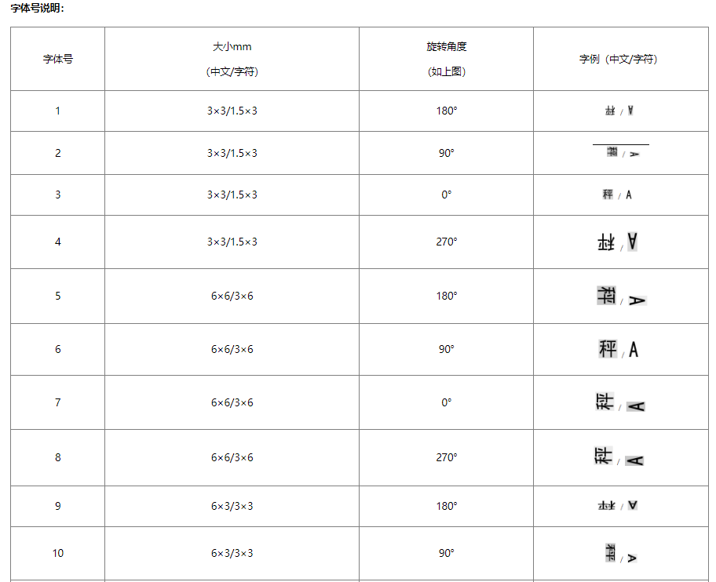Click the font 8 example glyph image
The width and height of the screenshot is (716, 582).
point(619,457)
